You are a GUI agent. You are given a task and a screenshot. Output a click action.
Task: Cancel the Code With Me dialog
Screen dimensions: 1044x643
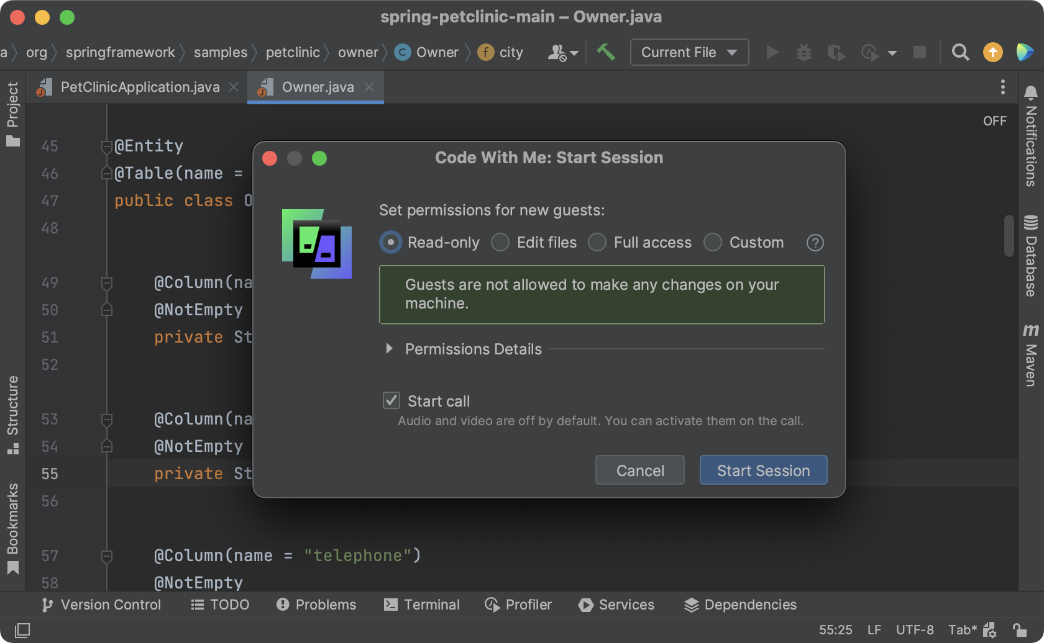[x=639, y=470]
